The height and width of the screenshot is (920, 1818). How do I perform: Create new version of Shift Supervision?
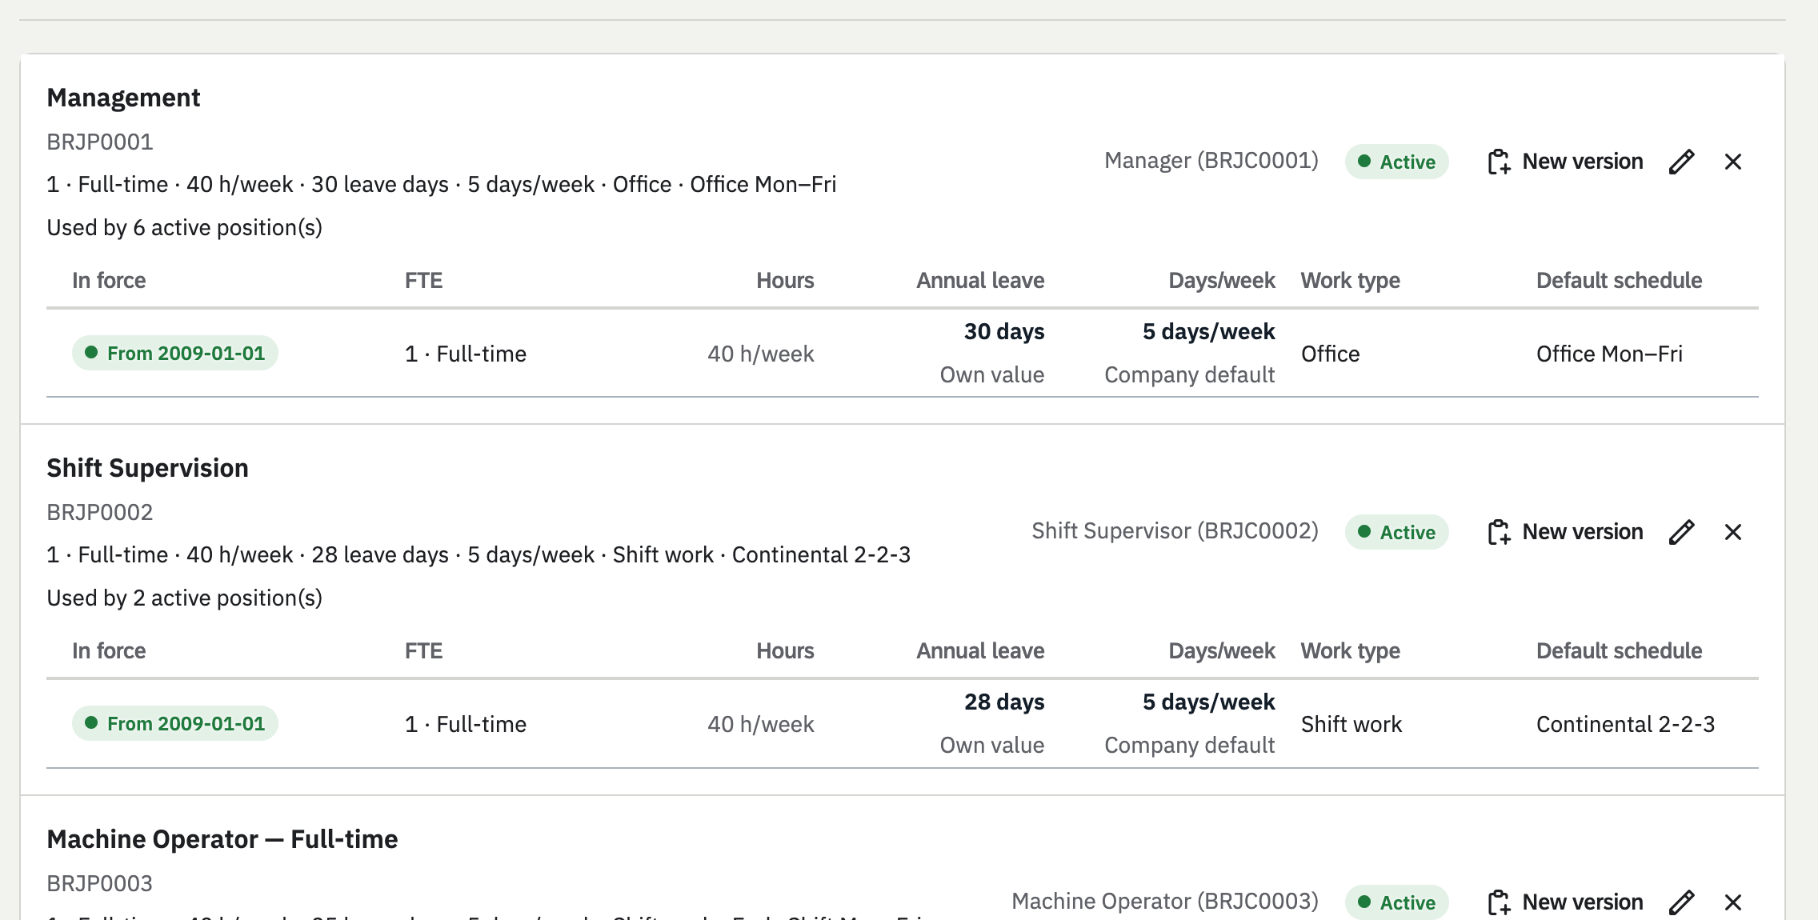1564,532
